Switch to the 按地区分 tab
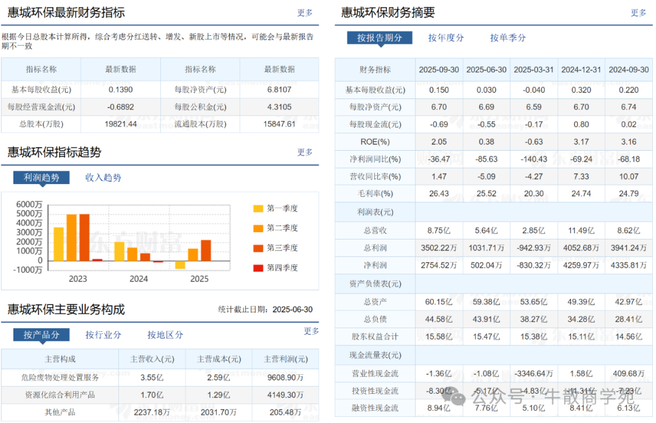This screenshot has height=423, width=656. [165, 335]
